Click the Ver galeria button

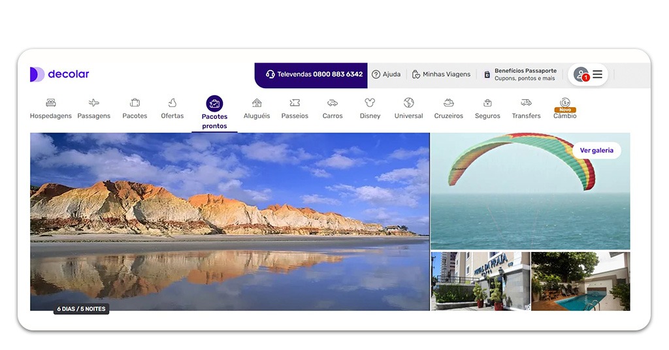tap(596, 150)
